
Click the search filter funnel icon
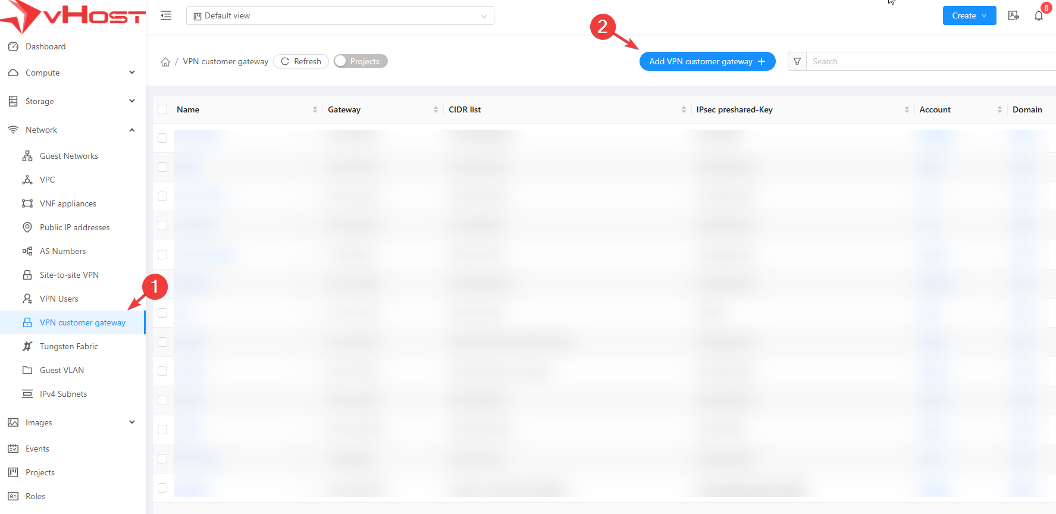click(x=797, y=61)
